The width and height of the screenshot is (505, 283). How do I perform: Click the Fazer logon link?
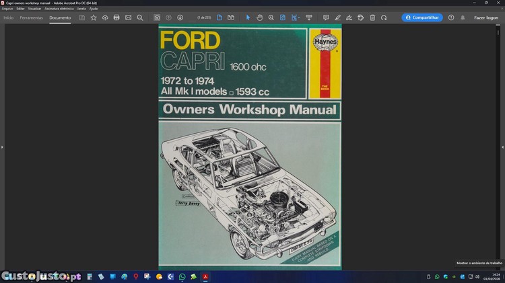click(485, 17)
